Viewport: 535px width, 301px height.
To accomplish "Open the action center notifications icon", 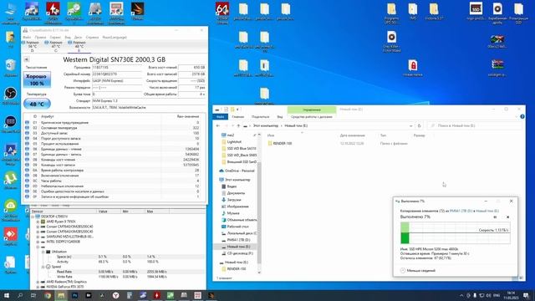I will pyautogui.click(x=526, y=295).
